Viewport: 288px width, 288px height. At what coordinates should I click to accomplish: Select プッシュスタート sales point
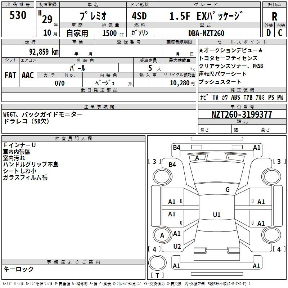(220, 82)
